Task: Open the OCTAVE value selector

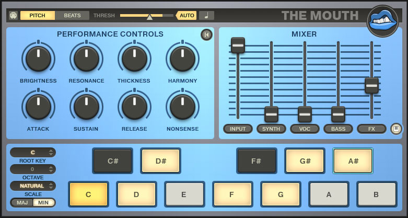Action: tap(33, 169)
